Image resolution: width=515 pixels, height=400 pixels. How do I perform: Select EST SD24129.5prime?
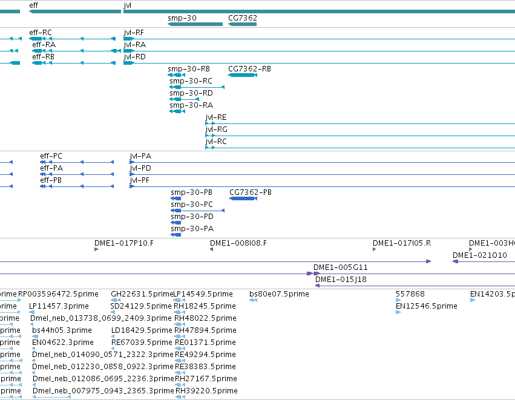141,306
